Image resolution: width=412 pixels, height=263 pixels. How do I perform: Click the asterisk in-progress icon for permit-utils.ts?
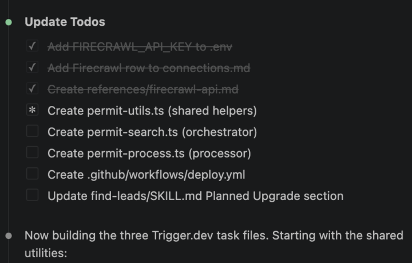[32, 110]
